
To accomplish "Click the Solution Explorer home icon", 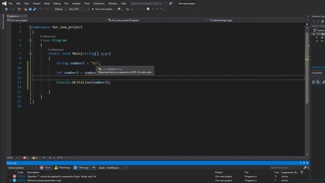I will (322, 21).
